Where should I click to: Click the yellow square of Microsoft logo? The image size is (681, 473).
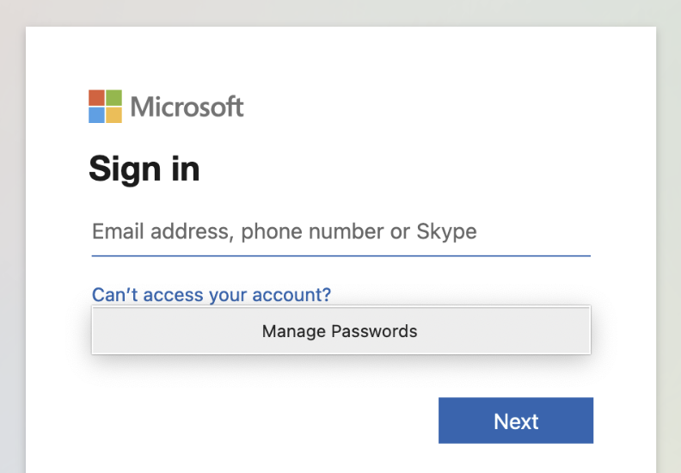[x=113, y=114]
